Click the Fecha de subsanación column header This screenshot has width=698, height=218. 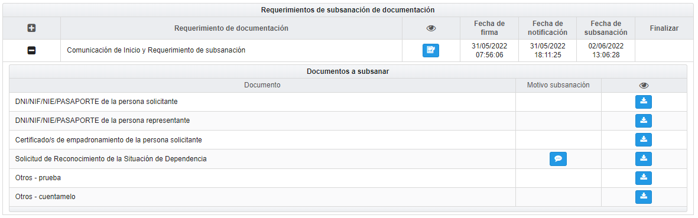606,28
